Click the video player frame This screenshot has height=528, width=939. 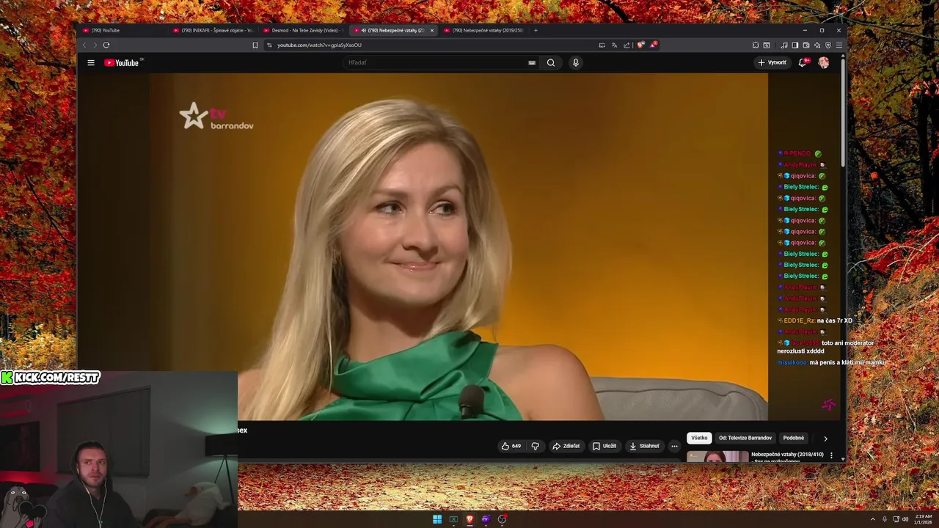(459, 246)
